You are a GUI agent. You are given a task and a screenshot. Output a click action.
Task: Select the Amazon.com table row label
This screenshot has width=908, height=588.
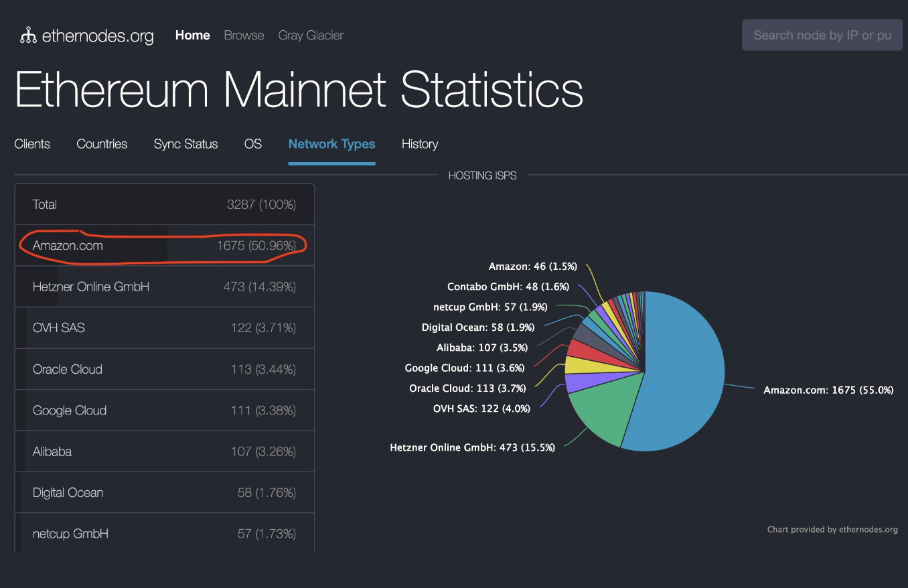click(x=68, y=246)
